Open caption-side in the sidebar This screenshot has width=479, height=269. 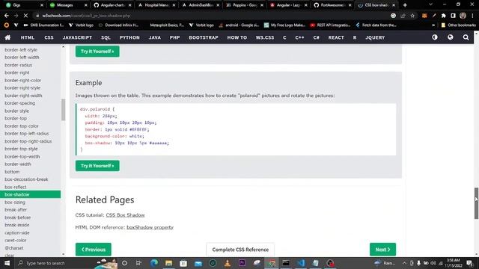point(17,232)
